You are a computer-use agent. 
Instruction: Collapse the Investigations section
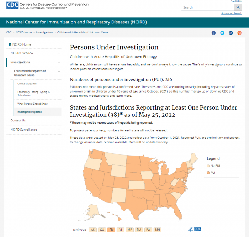(59, 62)
